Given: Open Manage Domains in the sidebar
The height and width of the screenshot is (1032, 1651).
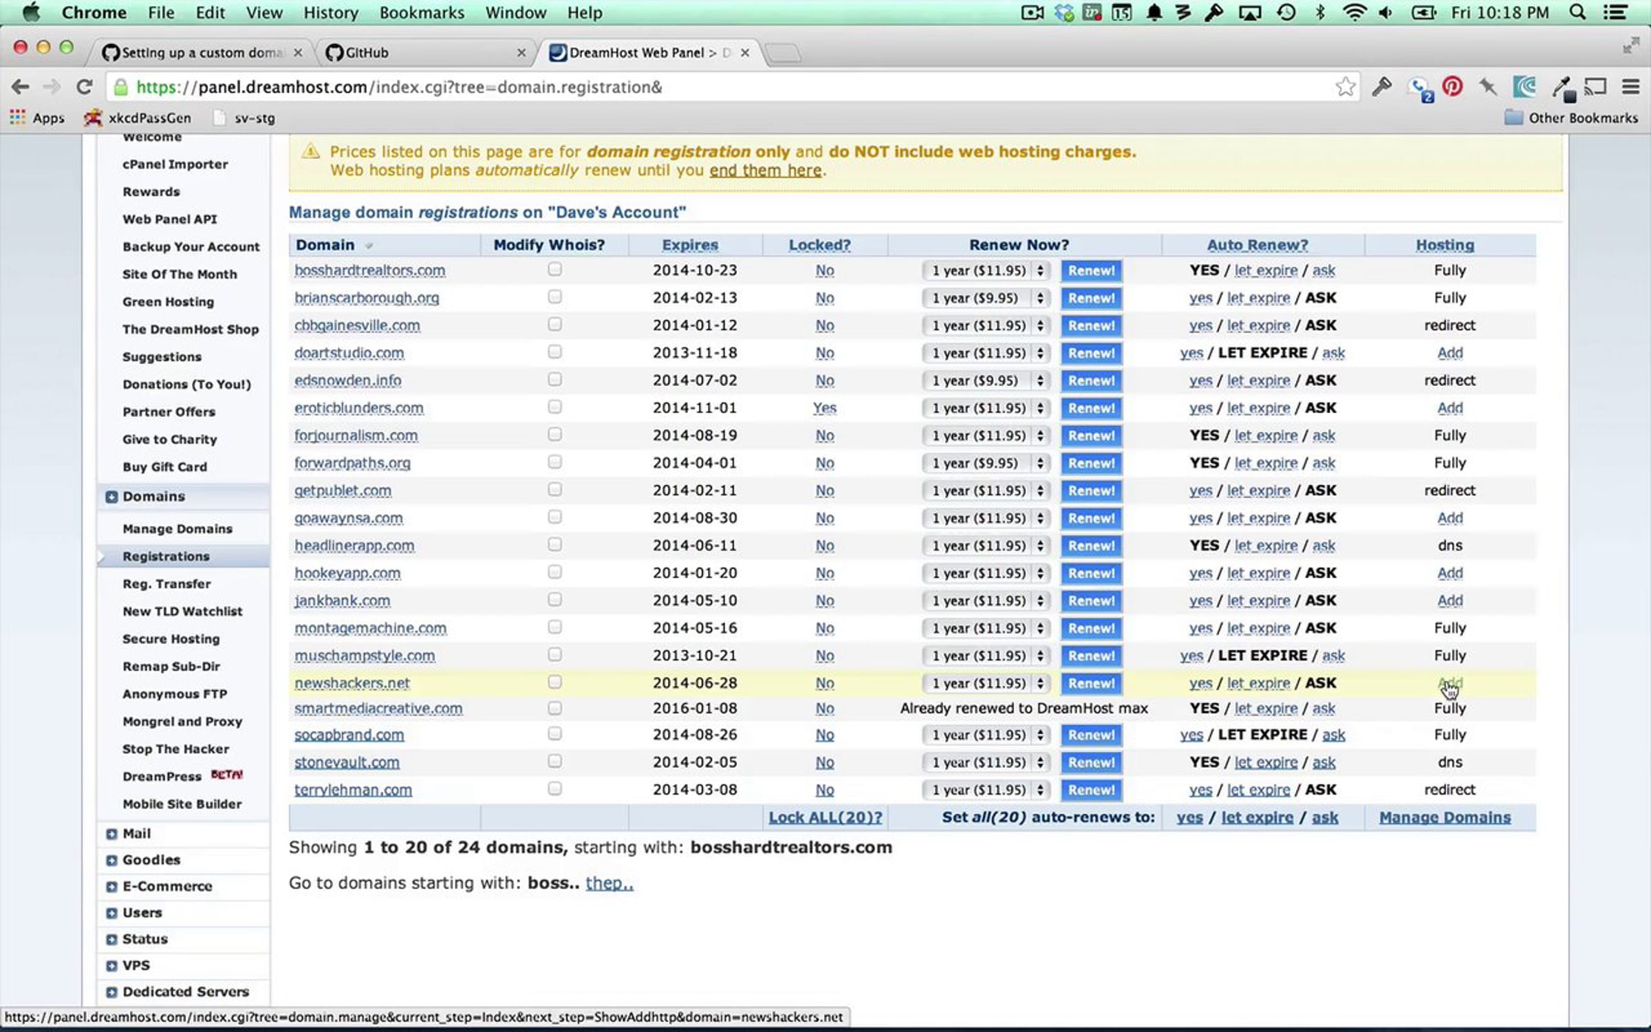Looking at the screenshot, I should coord(177,528).
